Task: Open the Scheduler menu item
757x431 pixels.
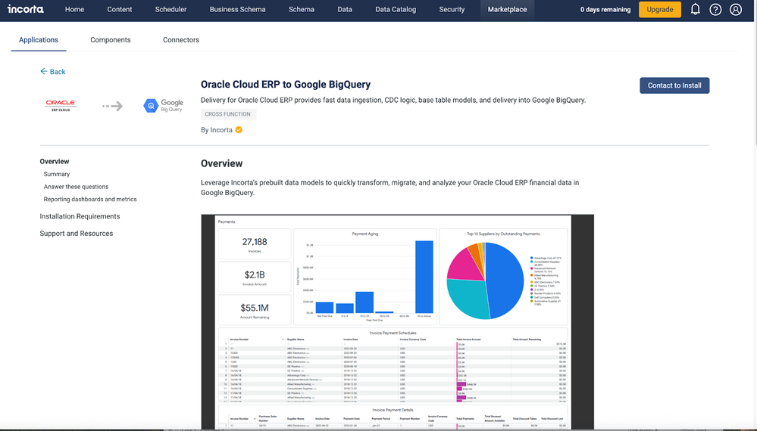Action: tap(171, 9)
